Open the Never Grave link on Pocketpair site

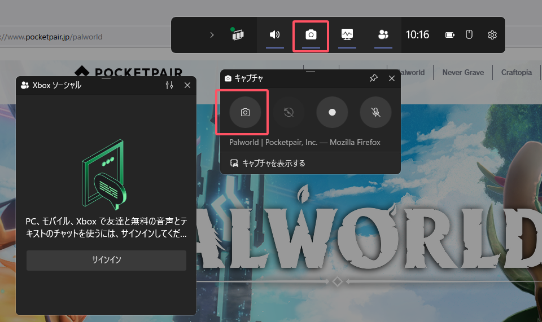(463, 73)
